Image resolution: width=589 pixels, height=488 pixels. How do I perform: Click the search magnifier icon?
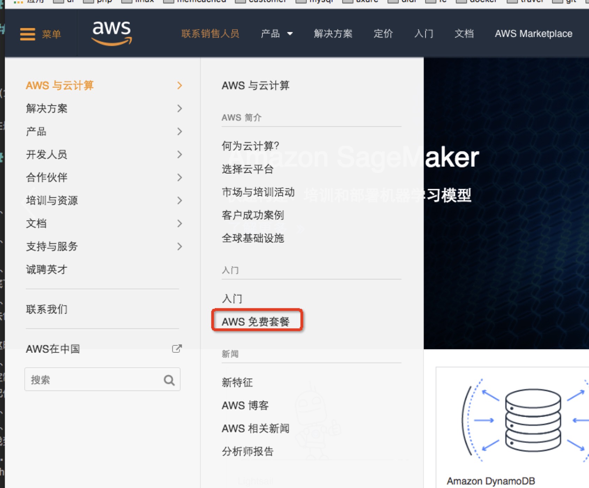(169, 380)
